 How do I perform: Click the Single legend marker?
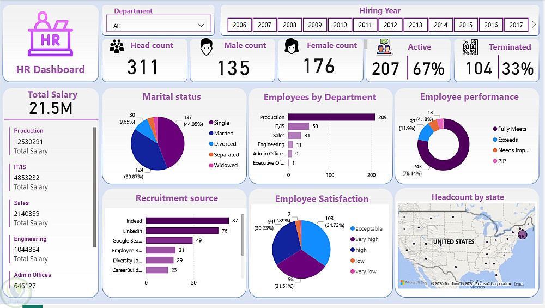[211, 122]
